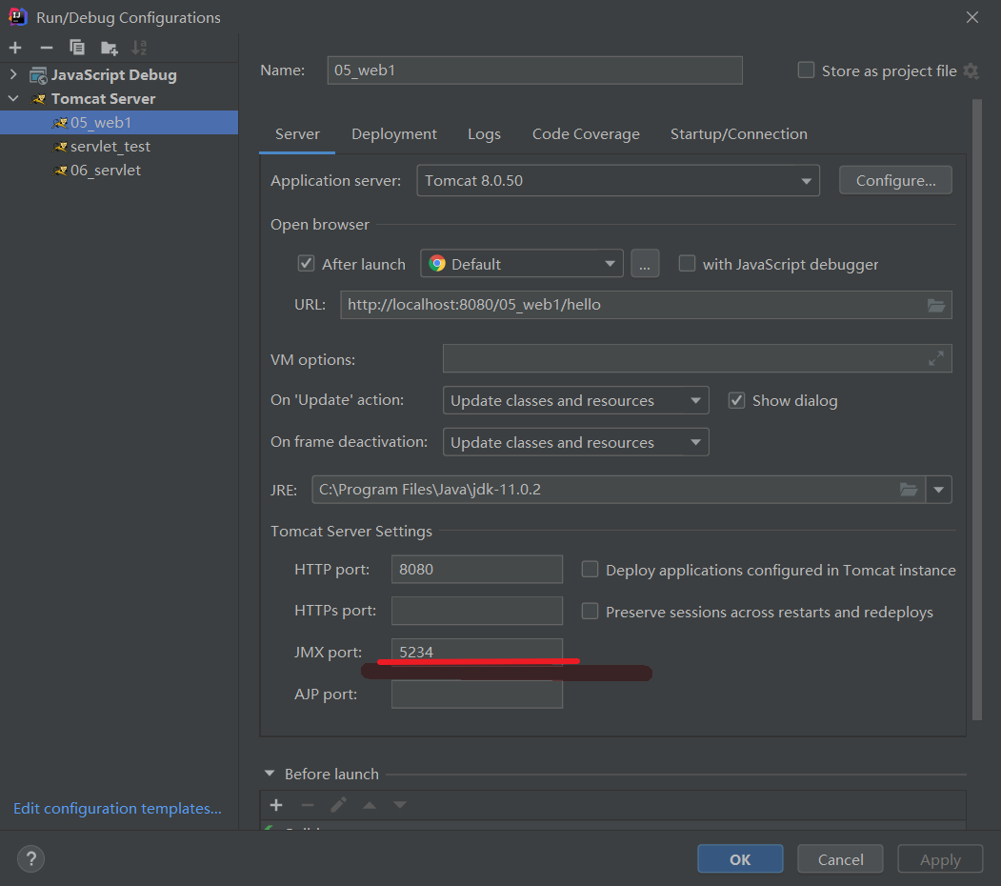Click the Tomcat Server category icon
This screenshot has width=1001, height=886.
click(39, 99)
